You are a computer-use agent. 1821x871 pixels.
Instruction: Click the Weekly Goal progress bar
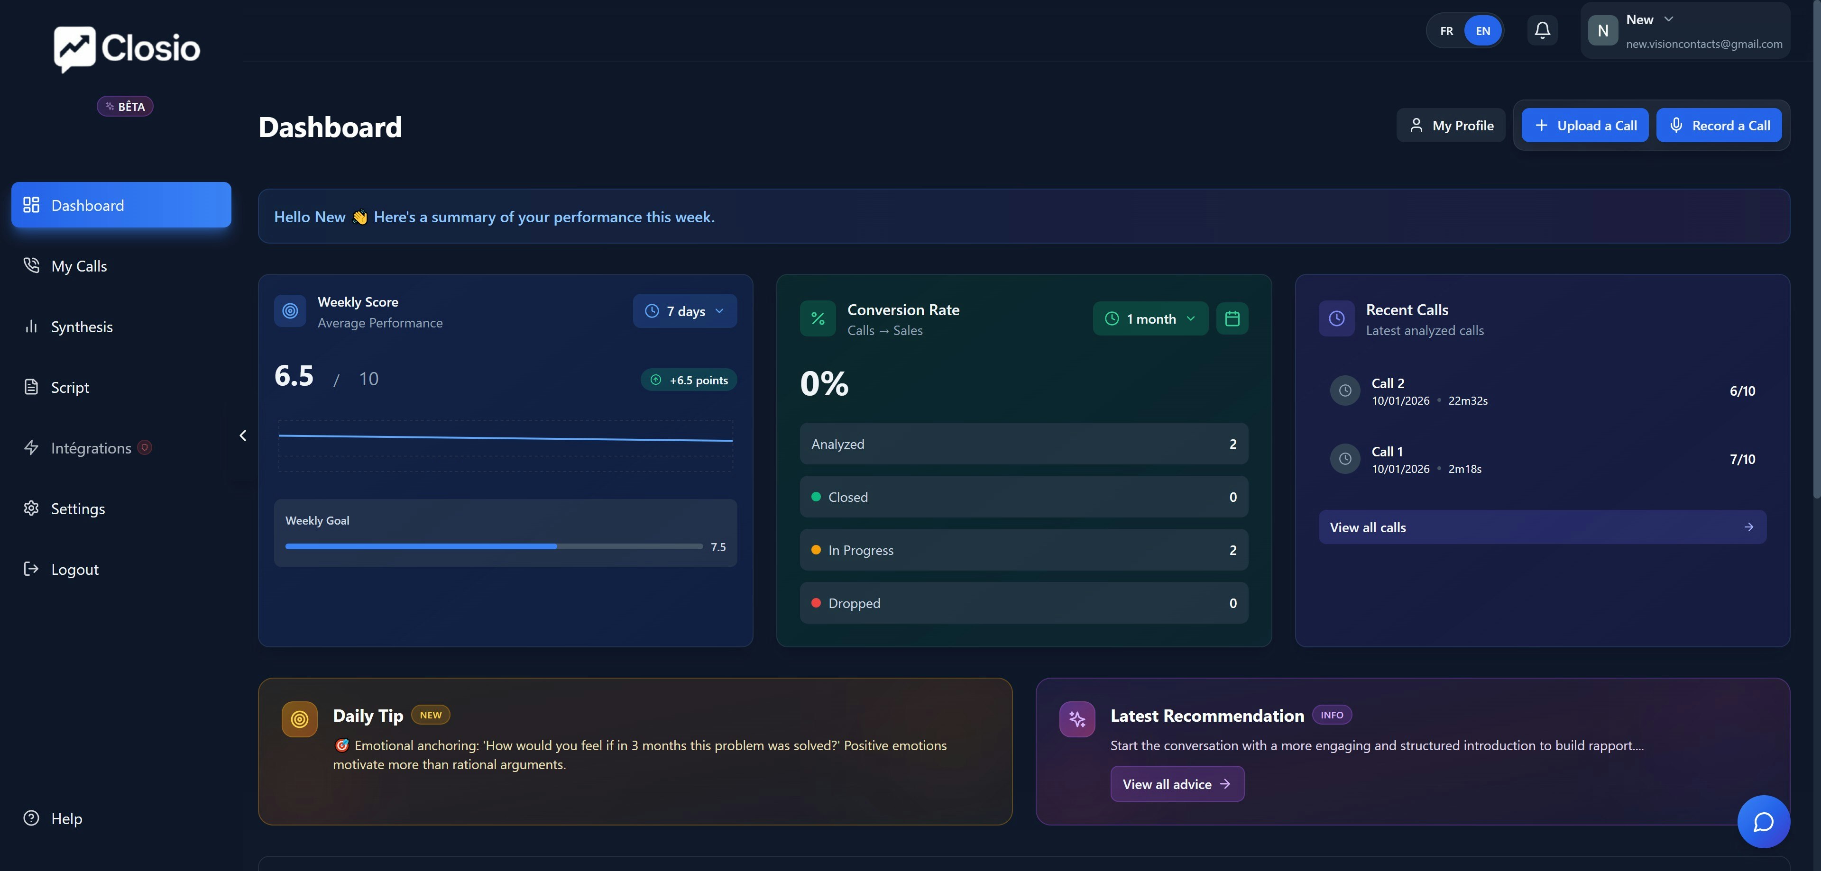click(493, 546)
